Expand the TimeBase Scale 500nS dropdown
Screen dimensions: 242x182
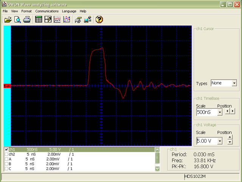pyautogui.click(x=220, y=112)
